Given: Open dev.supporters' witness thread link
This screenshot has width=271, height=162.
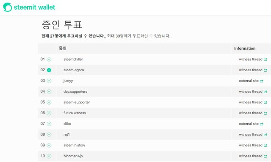Looking at the screenshot, I should click(253, 92).
